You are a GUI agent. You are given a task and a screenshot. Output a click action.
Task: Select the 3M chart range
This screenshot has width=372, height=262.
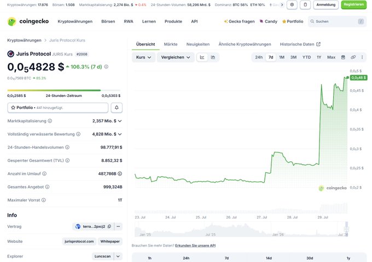coord(293,57)
